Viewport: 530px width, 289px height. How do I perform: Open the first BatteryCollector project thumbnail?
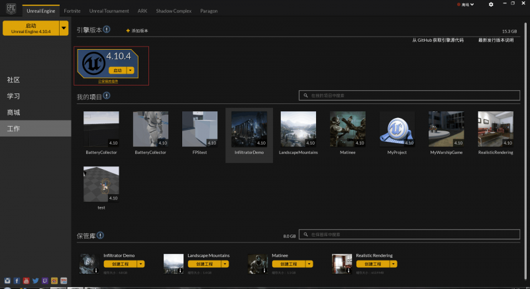click(101, 129)
